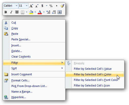Expand the Sort submenu arrow

pyautogui.click(x=62, y=68)
